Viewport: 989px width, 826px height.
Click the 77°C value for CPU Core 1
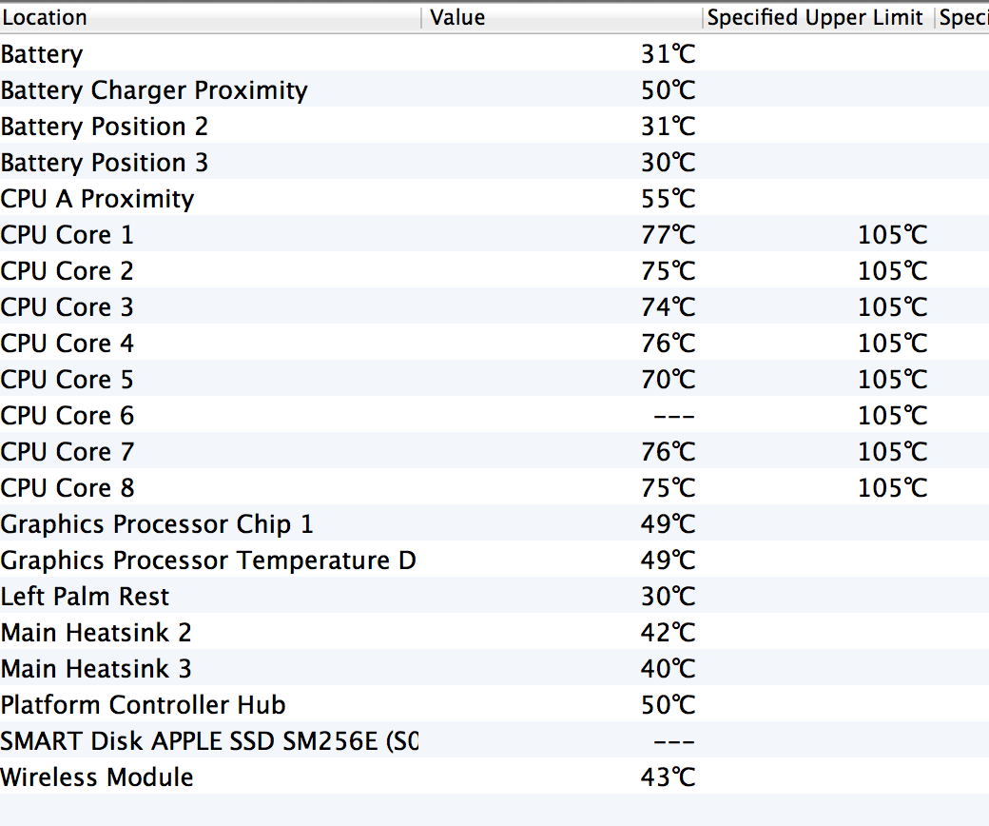(x=668, y=235)
